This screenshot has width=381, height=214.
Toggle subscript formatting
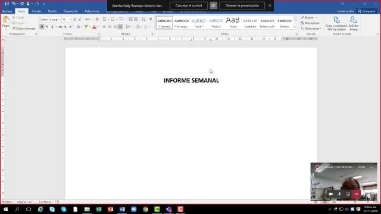[65, 27]
